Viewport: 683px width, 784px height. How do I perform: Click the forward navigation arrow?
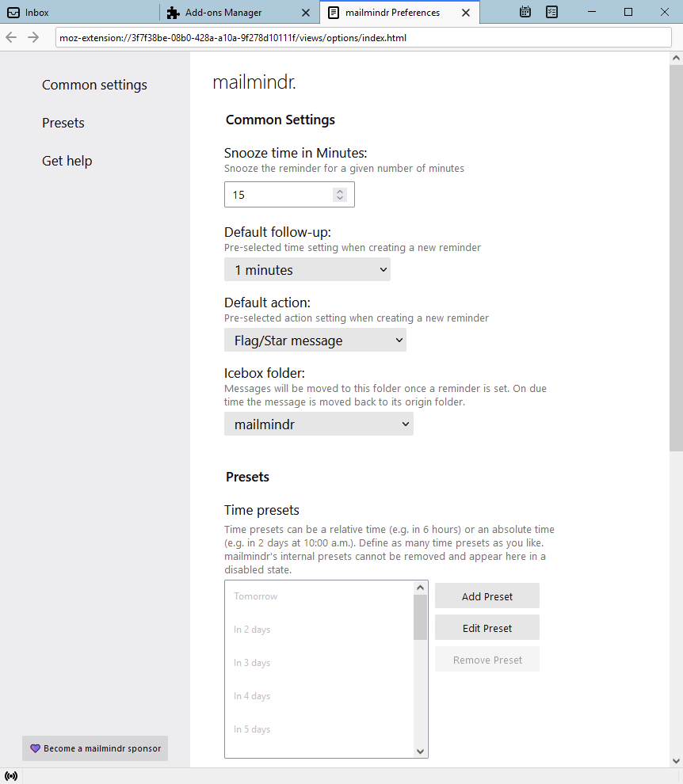(33, 37)
